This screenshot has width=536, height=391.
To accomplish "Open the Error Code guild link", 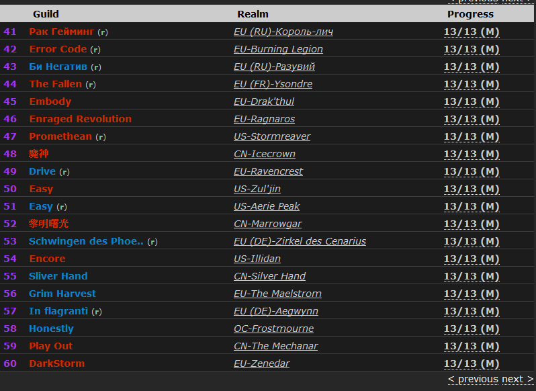I will pos(58,49).
